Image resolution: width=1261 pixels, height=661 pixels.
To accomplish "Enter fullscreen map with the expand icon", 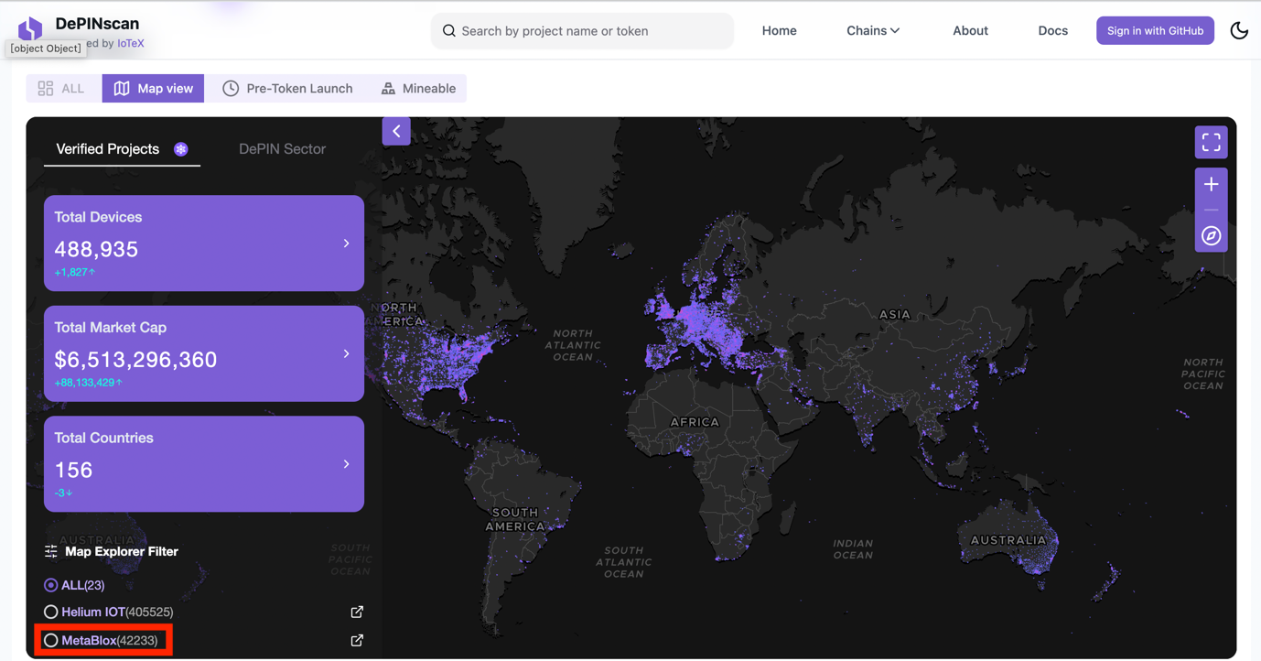I will tap(1211, 142).
